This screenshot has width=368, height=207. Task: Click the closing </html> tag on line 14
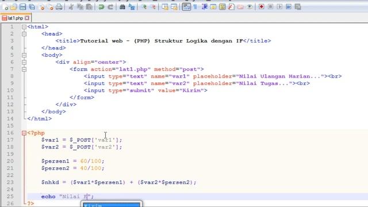(x=40, y=119)
